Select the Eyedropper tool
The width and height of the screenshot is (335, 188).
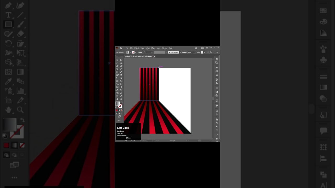click(x=117, y=90)
